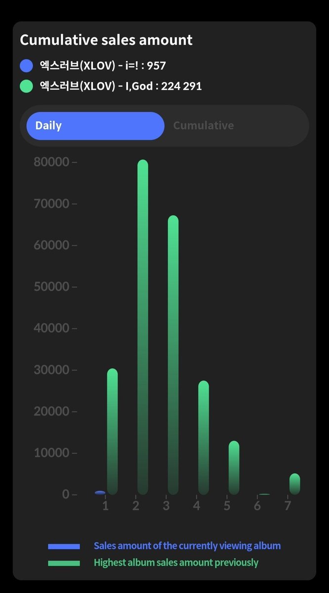Select the tallest green bar on day 2
The height and width of the screenshot is (593, 329).
(143, 327)
